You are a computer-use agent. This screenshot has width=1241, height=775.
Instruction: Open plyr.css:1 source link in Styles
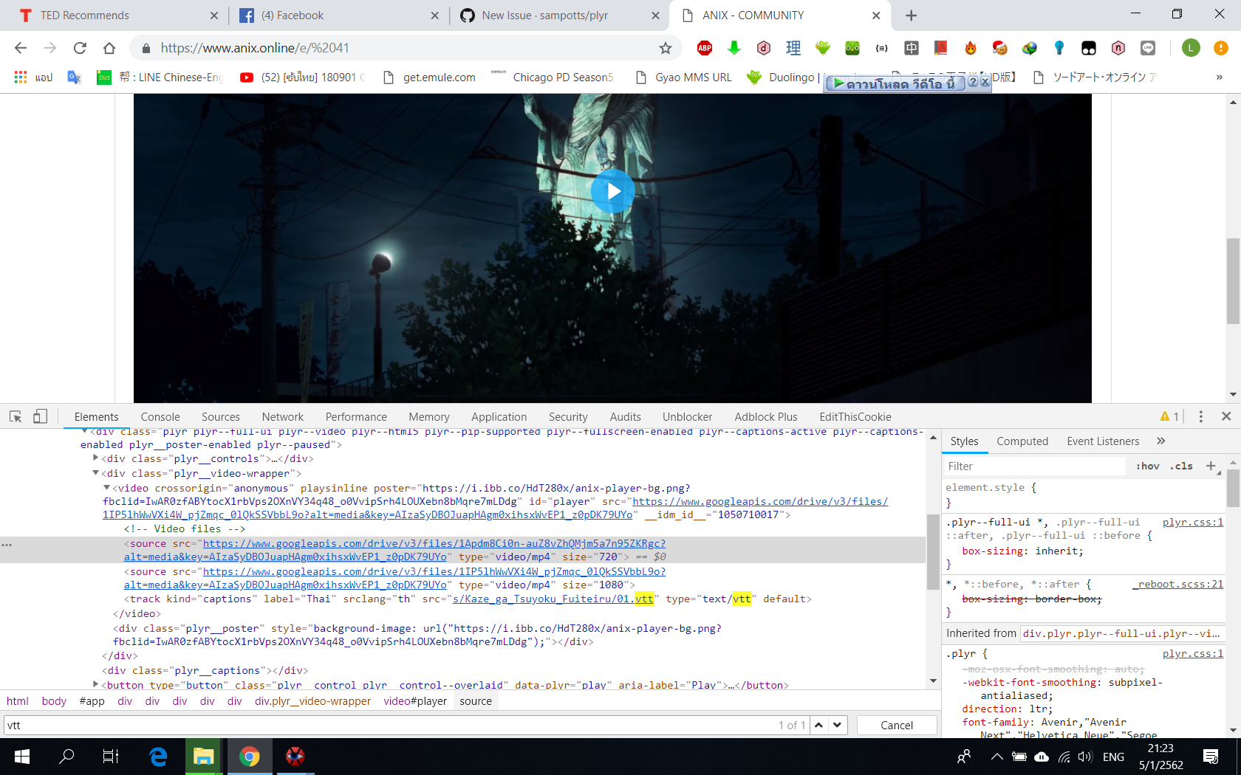[x=1192, y=522]
